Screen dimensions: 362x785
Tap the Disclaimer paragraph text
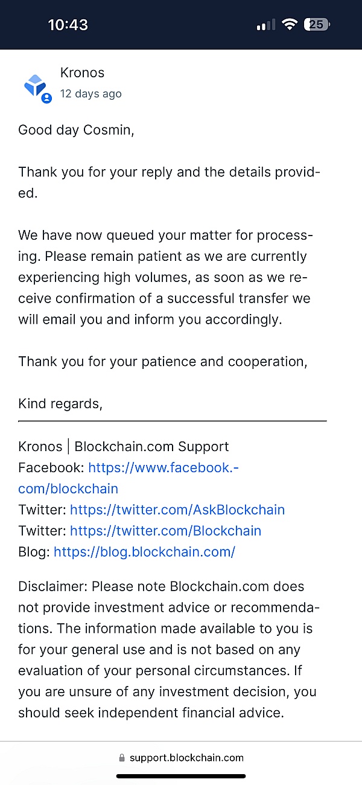pos(169,649)
